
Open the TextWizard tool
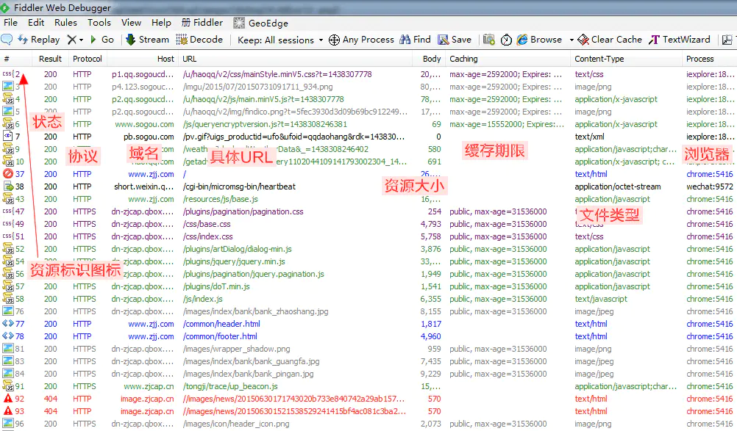tap(679, 40)
